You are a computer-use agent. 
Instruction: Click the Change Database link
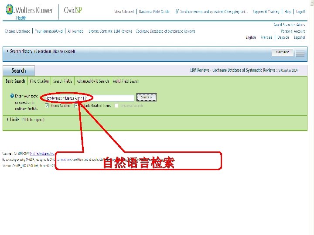[17, 31]
